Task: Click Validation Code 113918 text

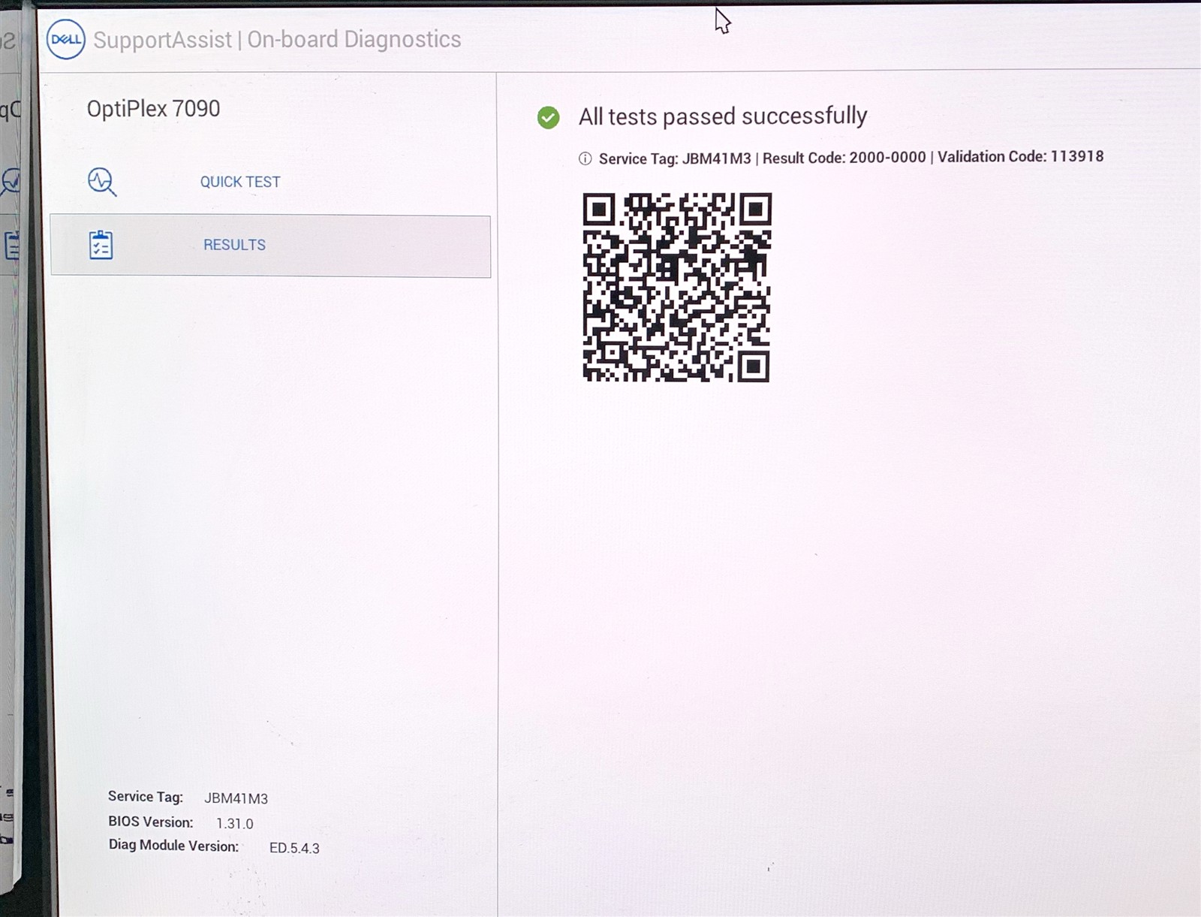Action: pos(1020,156)
